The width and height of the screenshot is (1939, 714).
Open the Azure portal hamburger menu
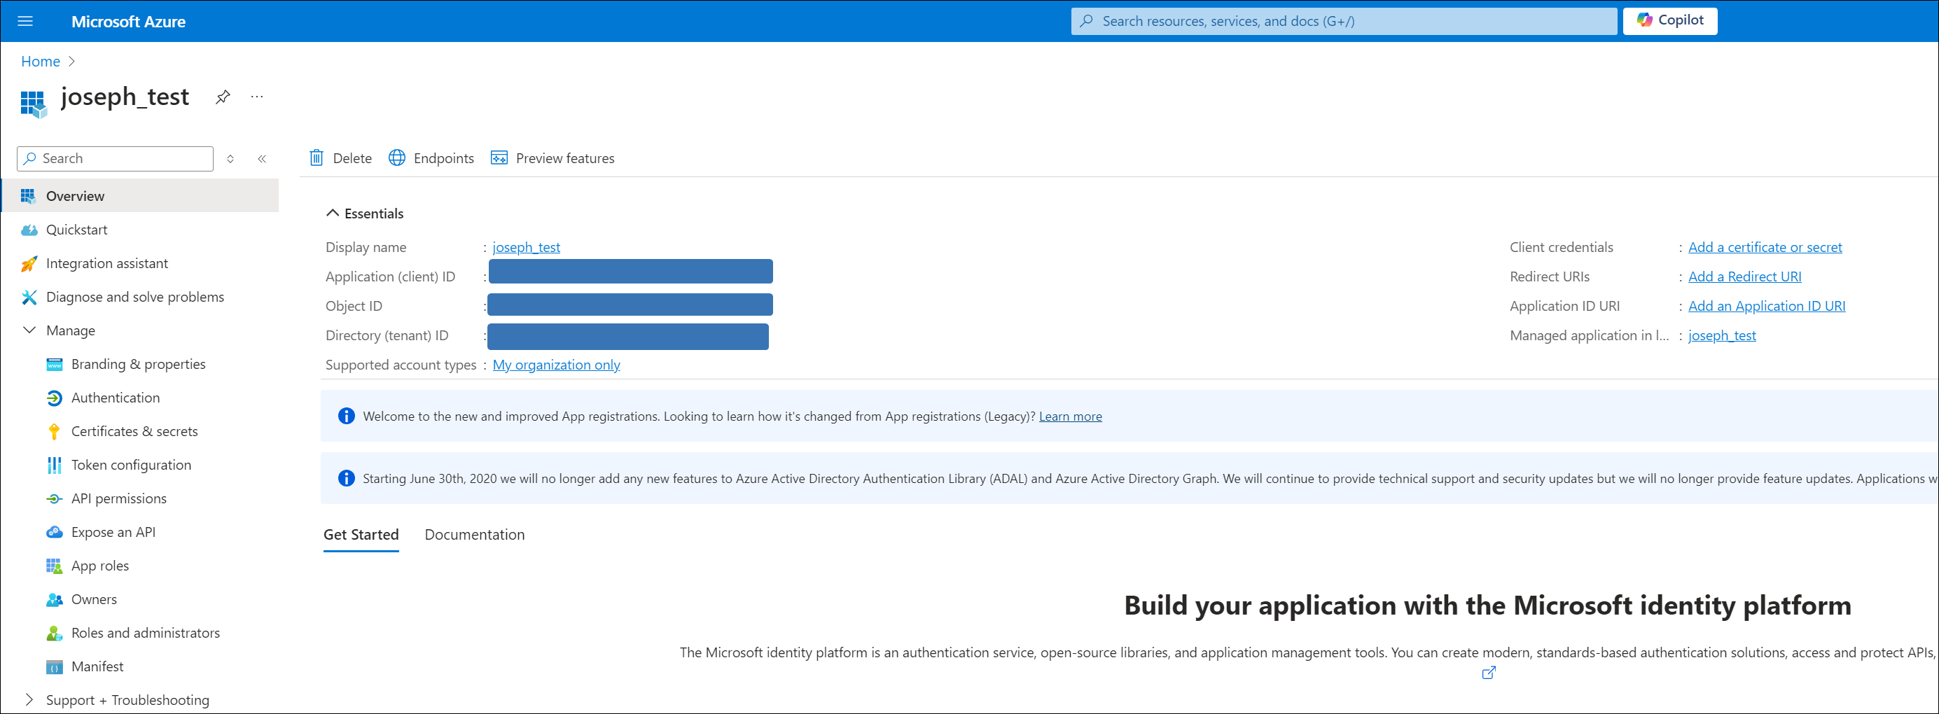[25, 21]
